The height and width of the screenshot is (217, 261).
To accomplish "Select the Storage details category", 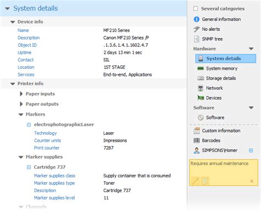I will (221, 78).
